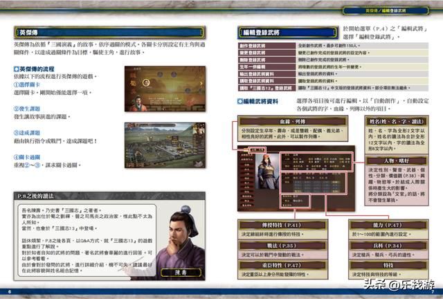
Task: Click the 編輯武將資料 subheading text
Action: pyautogui.click(x=261, y=101)
